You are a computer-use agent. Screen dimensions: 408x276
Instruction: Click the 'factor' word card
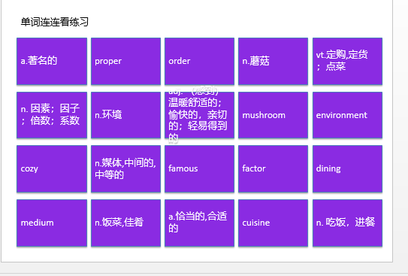[x=273, y=168]
